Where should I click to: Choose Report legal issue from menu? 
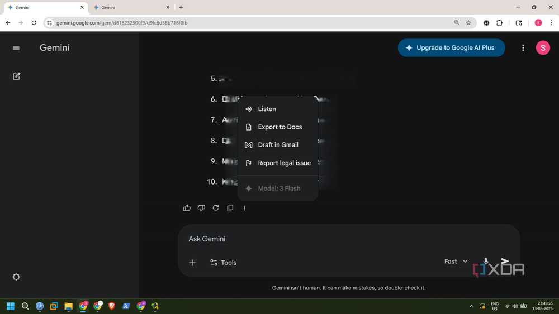278,163
